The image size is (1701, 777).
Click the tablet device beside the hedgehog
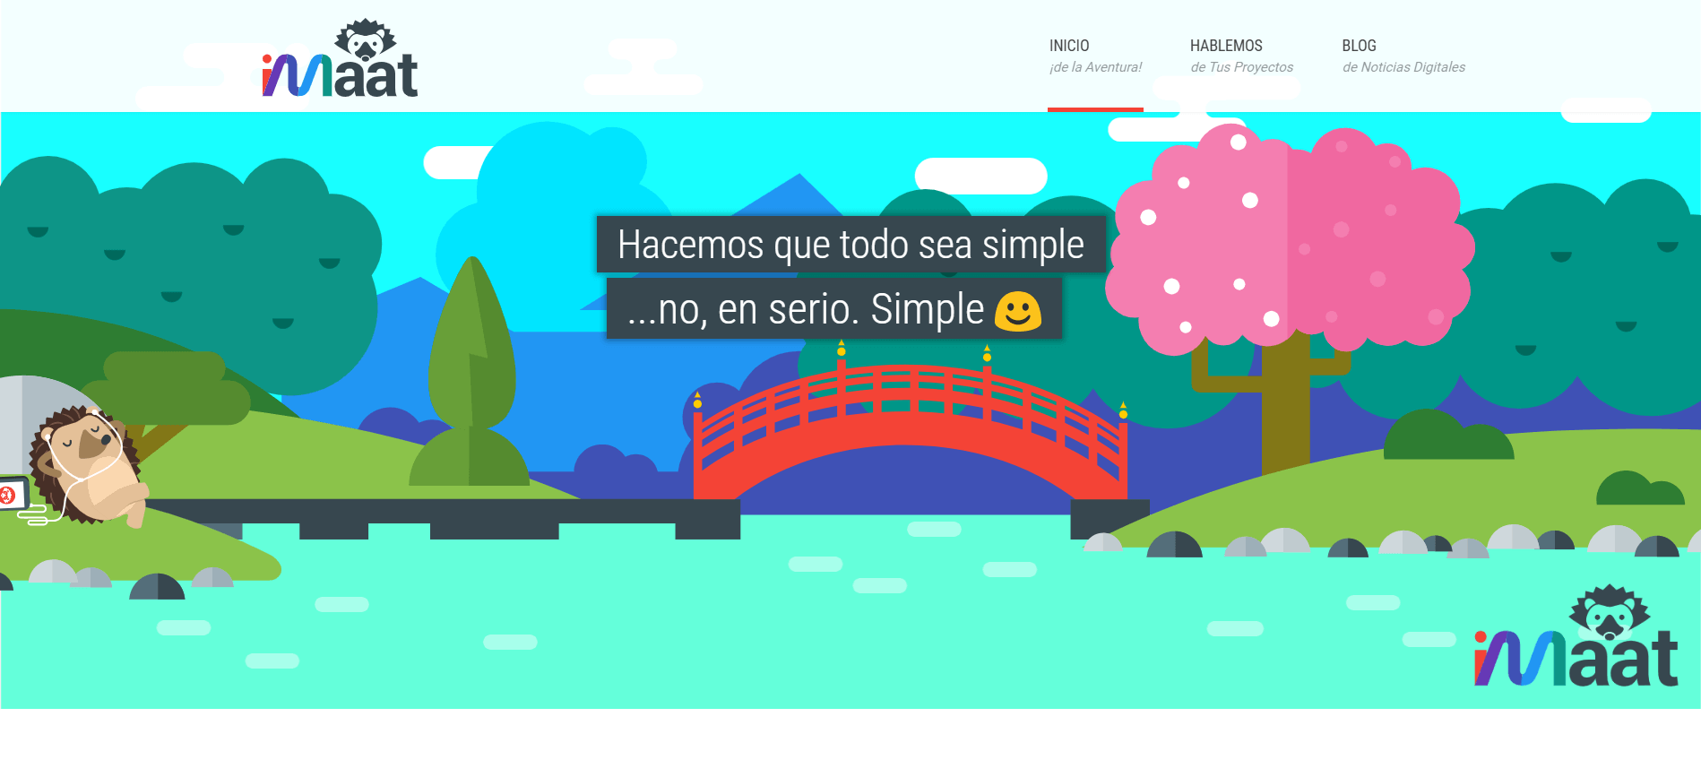[13, 494]
